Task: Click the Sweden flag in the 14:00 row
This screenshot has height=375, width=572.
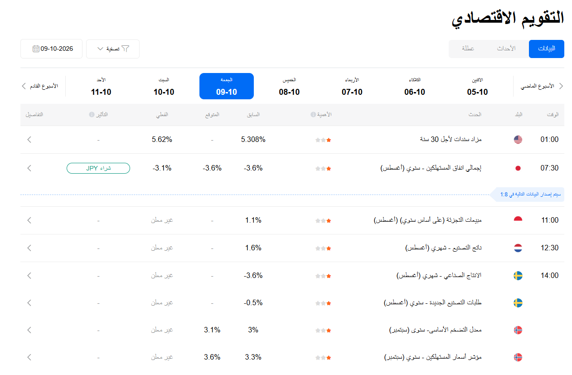Action: pos(518,276)
